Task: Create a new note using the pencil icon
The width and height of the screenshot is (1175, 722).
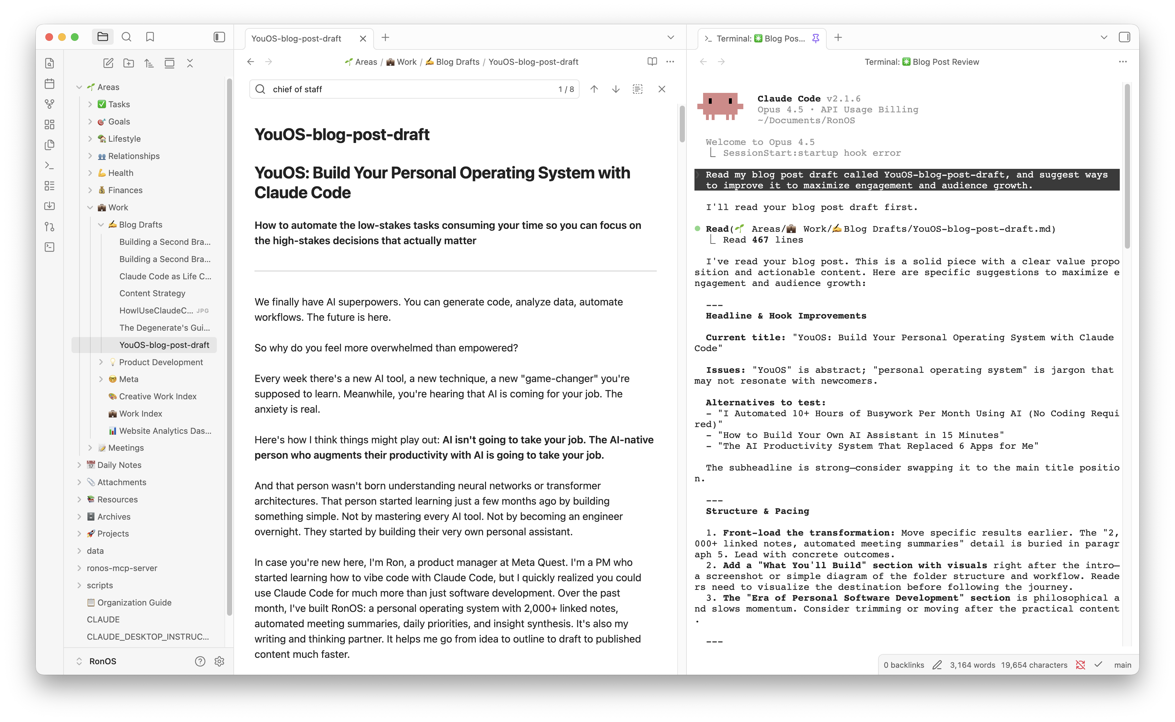Action: pos(109,63)
